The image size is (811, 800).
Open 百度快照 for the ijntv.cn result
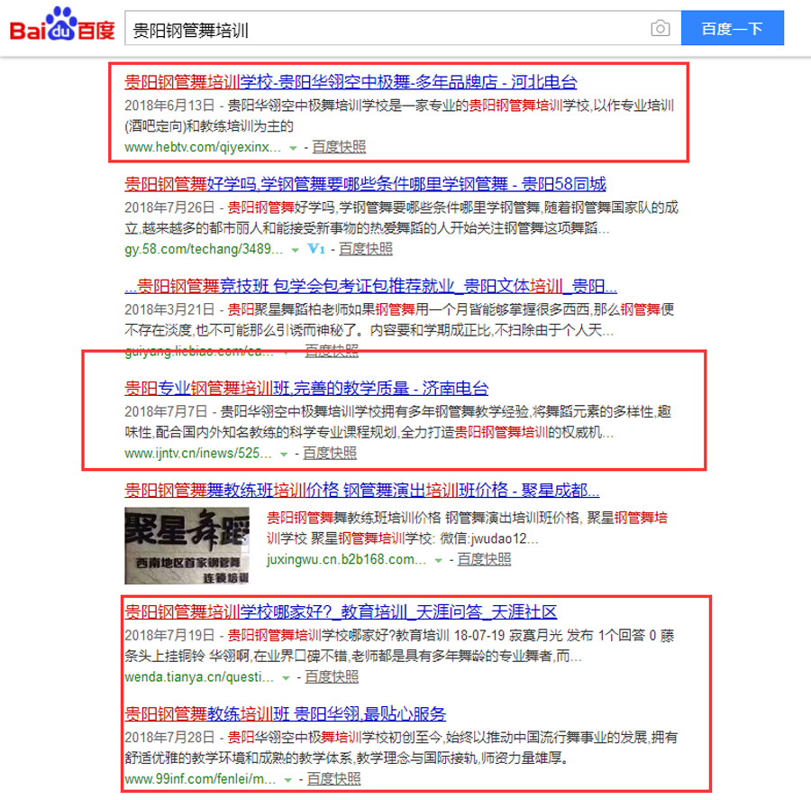[330, 453]
